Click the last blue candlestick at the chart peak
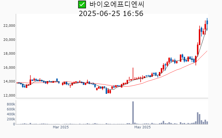Viewport: 222px width, 138px height. point(207,24)
